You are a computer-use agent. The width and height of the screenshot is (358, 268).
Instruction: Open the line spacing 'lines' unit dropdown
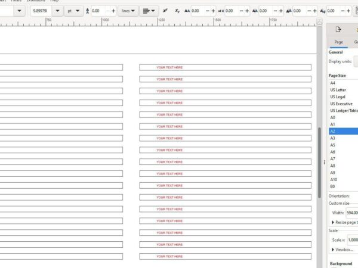click(128, 11)
